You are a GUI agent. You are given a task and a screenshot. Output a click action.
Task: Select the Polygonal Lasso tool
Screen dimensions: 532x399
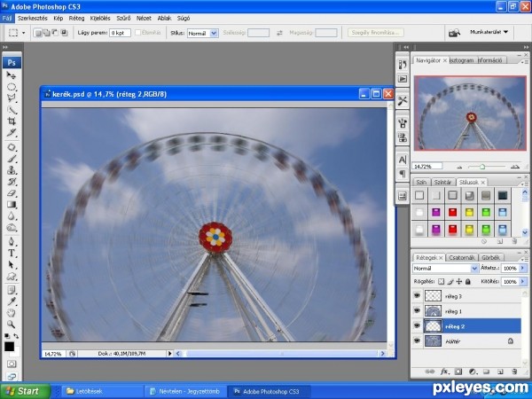12,98
